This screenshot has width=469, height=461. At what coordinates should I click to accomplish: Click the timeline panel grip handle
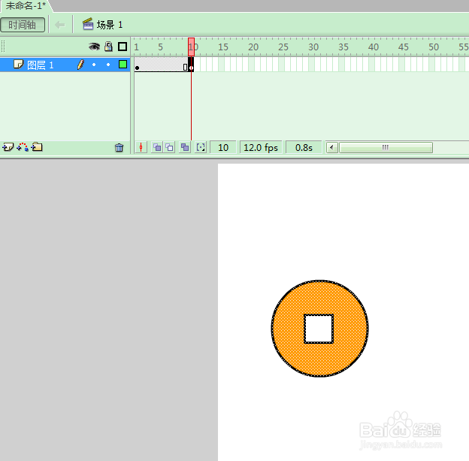pyautogui.click(x=3, y=47)
